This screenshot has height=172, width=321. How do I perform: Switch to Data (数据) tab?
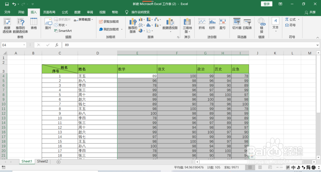point(77,12)
